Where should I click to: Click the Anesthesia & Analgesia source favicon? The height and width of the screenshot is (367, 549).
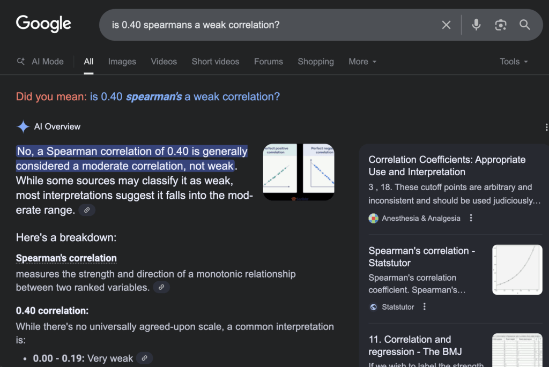click(373, 218)
